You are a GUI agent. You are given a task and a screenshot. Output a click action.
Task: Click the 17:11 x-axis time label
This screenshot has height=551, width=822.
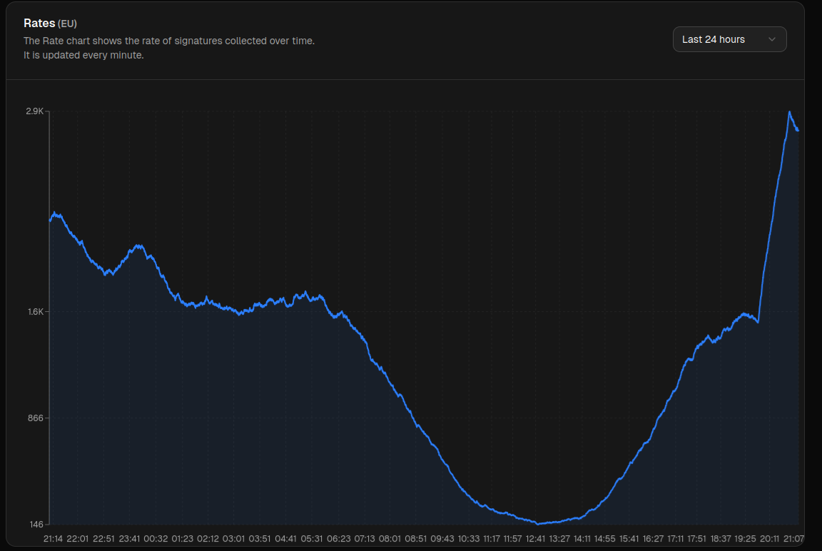(x=675, y=538)
